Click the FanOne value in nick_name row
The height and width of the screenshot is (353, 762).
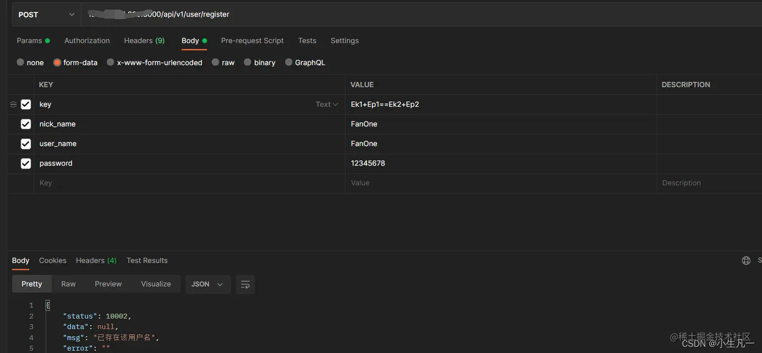pyautogui.click(x=364, y=124)
